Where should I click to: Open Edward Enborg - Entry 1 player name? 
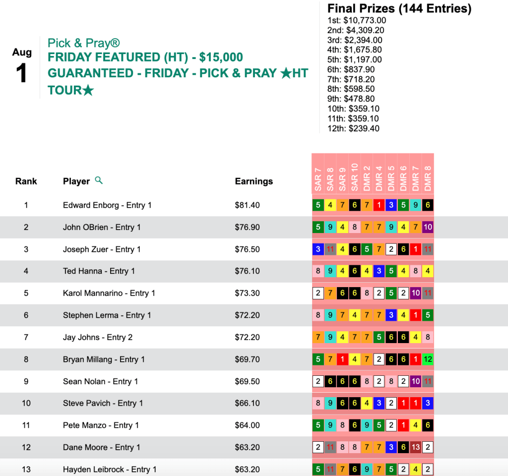107,205
